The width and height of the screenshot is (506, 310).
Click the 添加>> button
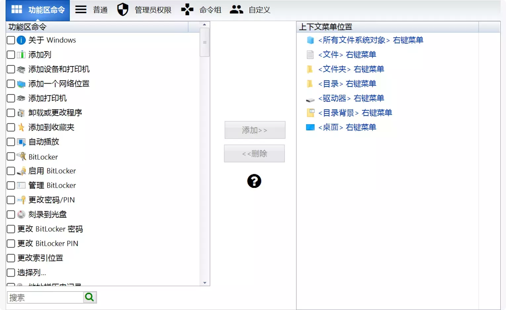point(255,130)
